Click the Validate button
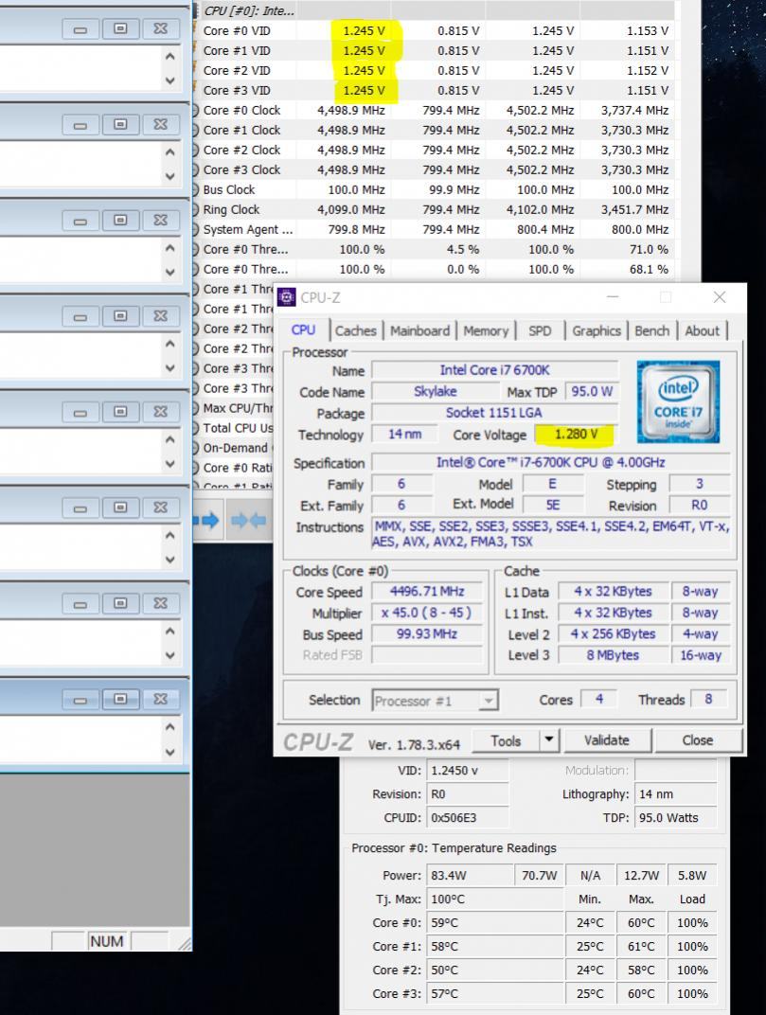This screenshot has height=1015, width=766. (x=607, y=740)
